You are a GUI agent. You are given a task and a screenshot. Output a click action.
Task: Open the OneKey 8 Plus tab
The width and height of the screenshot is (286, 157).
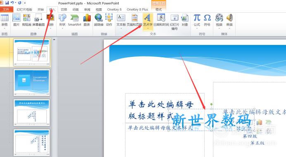click(137, 9)
